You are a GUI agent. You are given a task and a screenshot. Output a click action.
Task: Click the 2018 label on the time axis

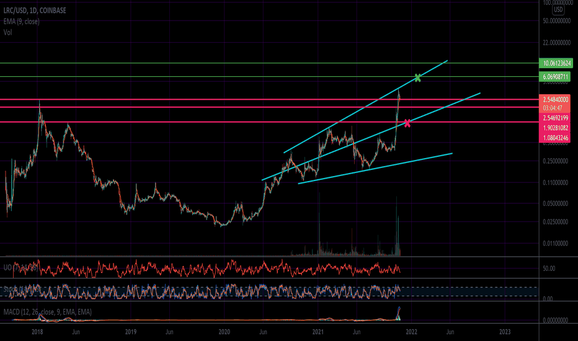click(x=37, y=332)
